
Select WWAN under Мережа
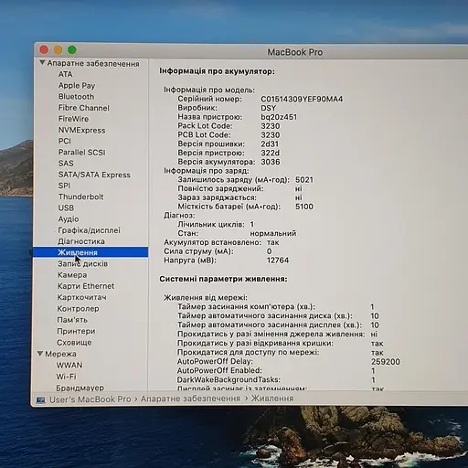pyautogui.click(x=69, y=365)
